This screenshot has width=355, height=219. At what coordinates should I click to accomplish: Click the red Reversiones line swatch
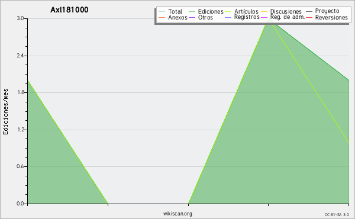coord(309,17)
